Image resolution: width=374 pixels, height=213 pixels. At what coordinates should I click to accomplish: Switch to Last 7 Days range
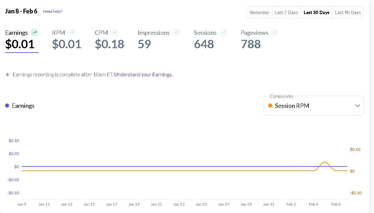click(286, 12)
